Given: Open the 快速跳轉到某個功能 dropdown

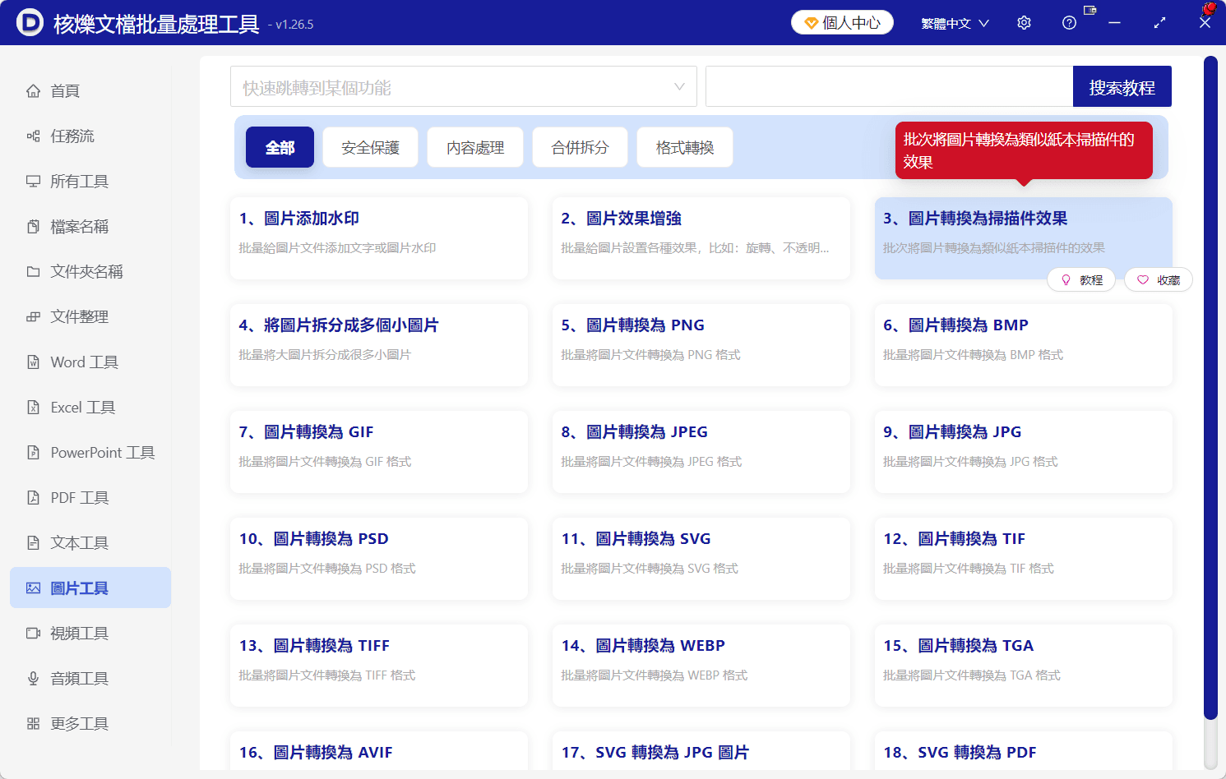Looking at the screenshot, I should tap(464, 86).
